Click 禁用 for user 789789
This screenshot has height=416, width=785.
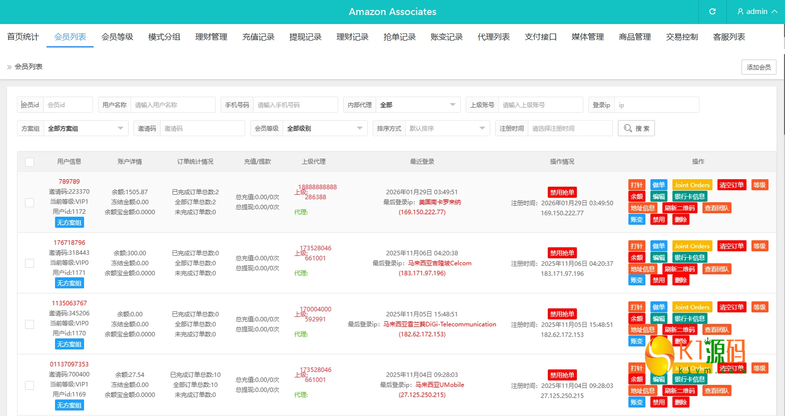pos(658,219)
